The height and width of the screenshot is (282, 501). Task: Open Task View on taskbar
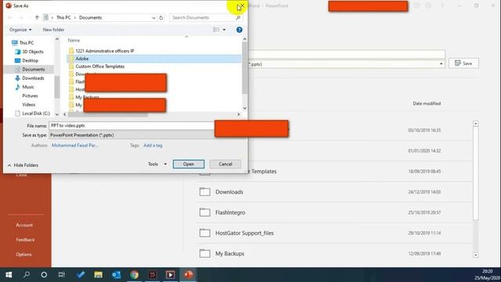coord(62,275)
